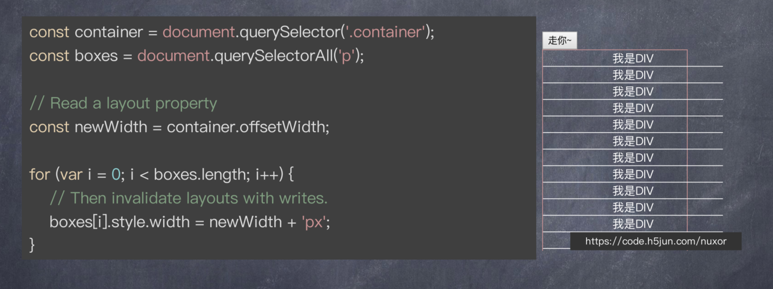The width and height of the screenshot is (773, 289).
Task: Click 'boxes.length' in the loop condition
Action: tap(201, 175)
